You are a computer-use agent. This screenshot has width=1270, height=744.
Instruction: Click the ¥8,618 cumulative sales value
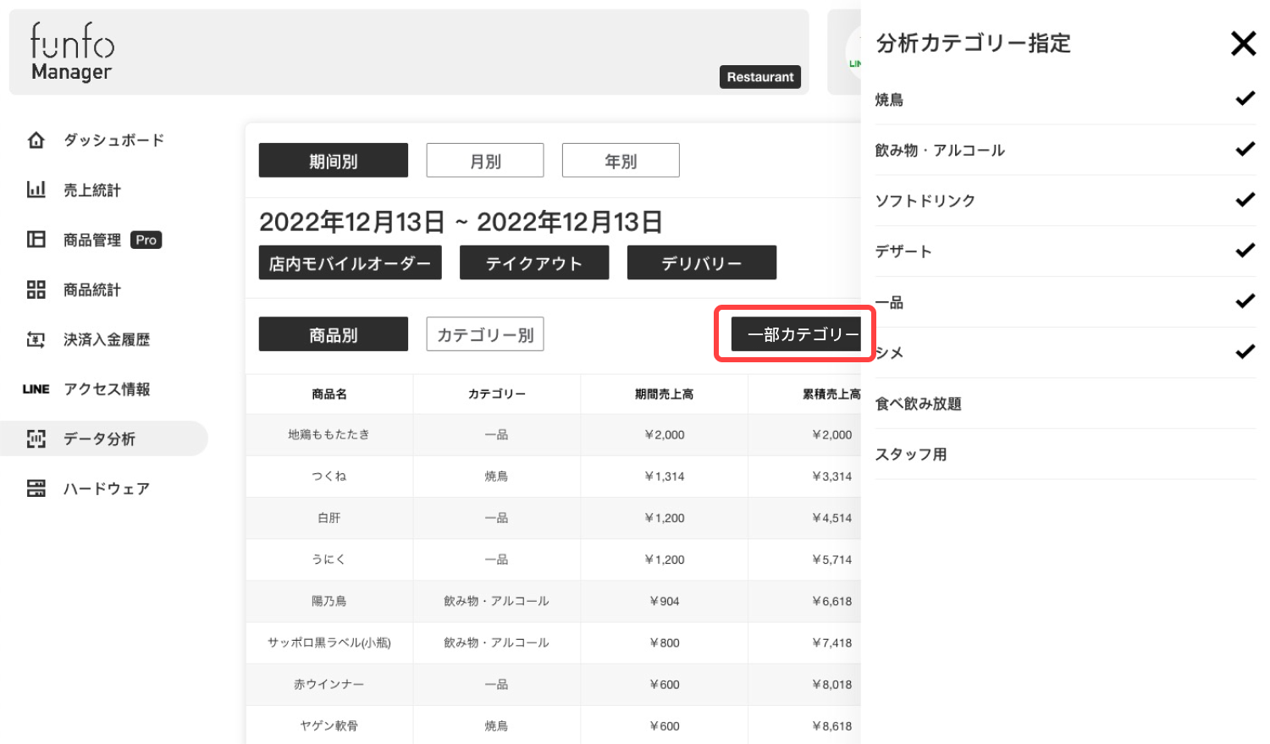click(832, 725)
